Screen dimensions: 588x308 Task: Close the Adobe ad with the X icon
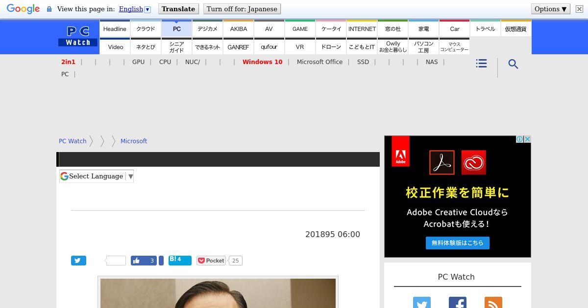(527, 139)
